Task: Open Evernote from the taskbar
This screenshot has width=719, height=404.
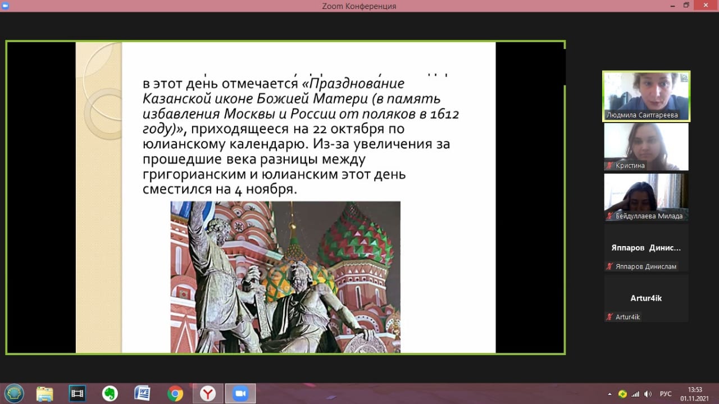Action: point(110,393)
